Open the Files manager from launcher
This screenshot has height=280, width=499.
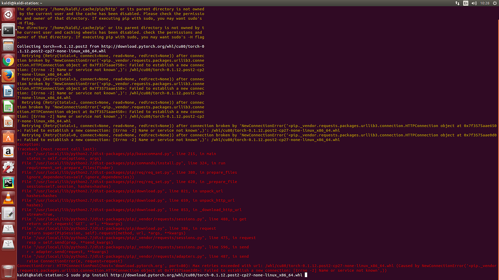(x=8, y=45)
